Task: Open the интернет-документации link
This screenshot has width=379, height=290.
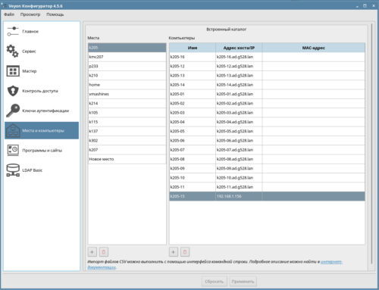Action: [331, 262]
